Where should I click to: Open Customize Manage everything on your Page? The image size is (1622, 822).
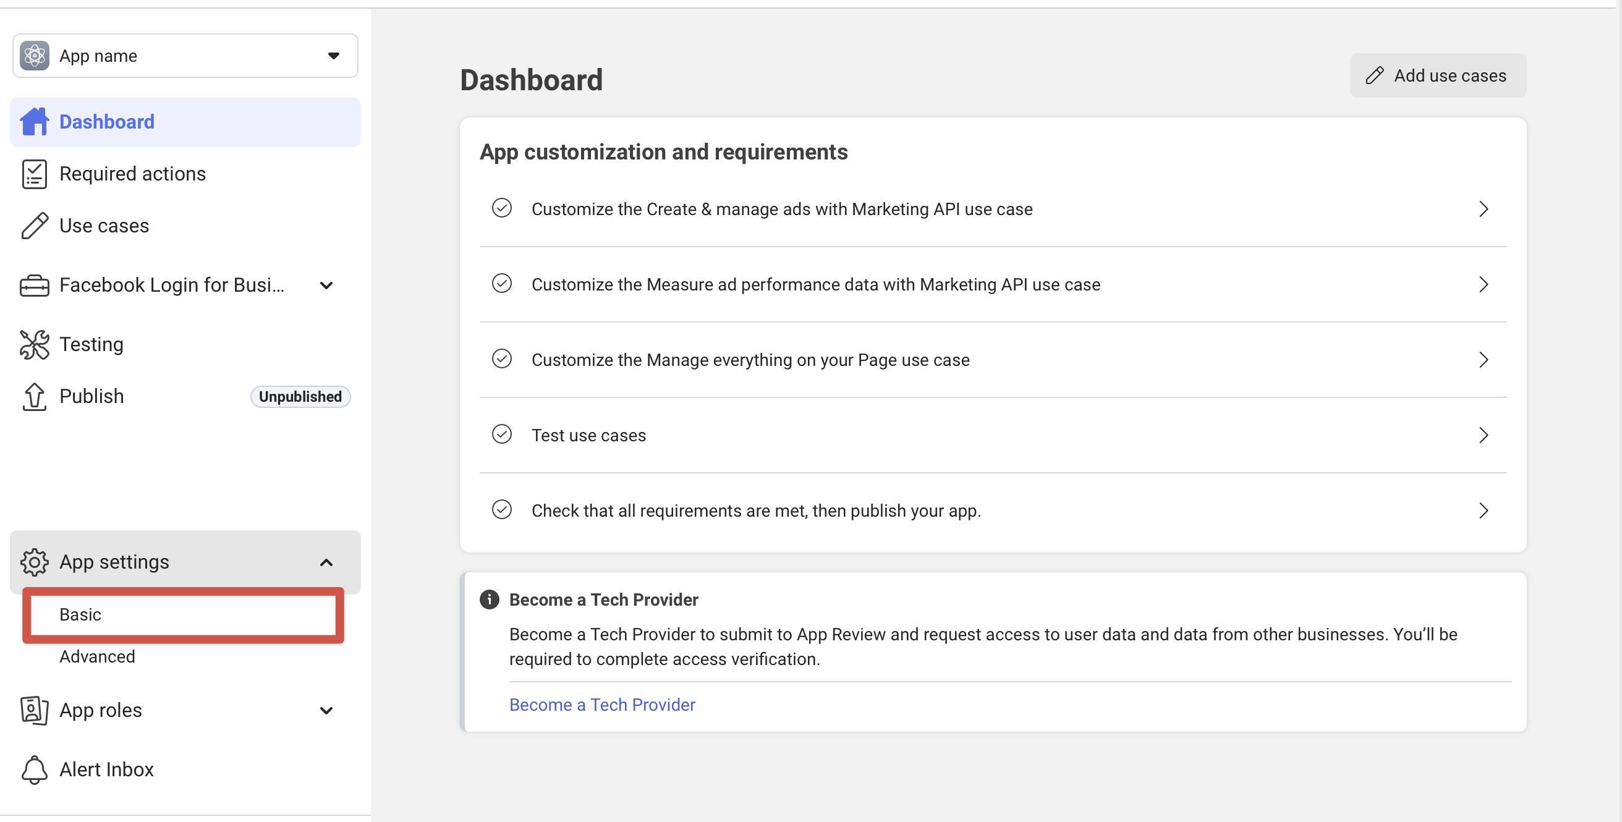tap(993, 360)
